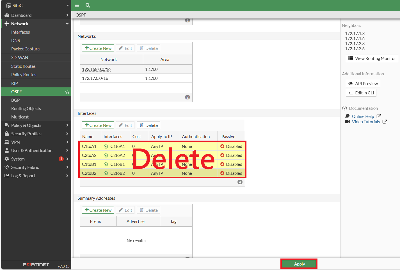Create New entry in Networks section
The height and width of the screenshot is (270, 400).
coord(98,48)
